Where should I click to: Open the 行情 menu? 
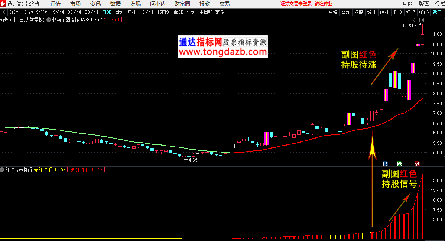pyautogui.click(x=55, y=4)
